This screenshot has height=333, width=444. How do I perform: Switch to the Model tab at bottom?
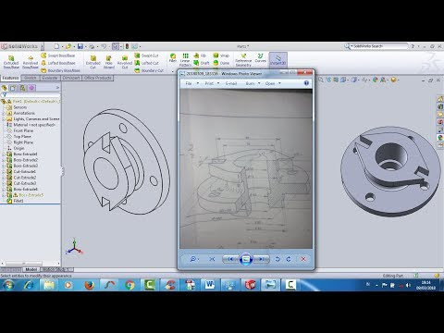click(x=31, y=269)
